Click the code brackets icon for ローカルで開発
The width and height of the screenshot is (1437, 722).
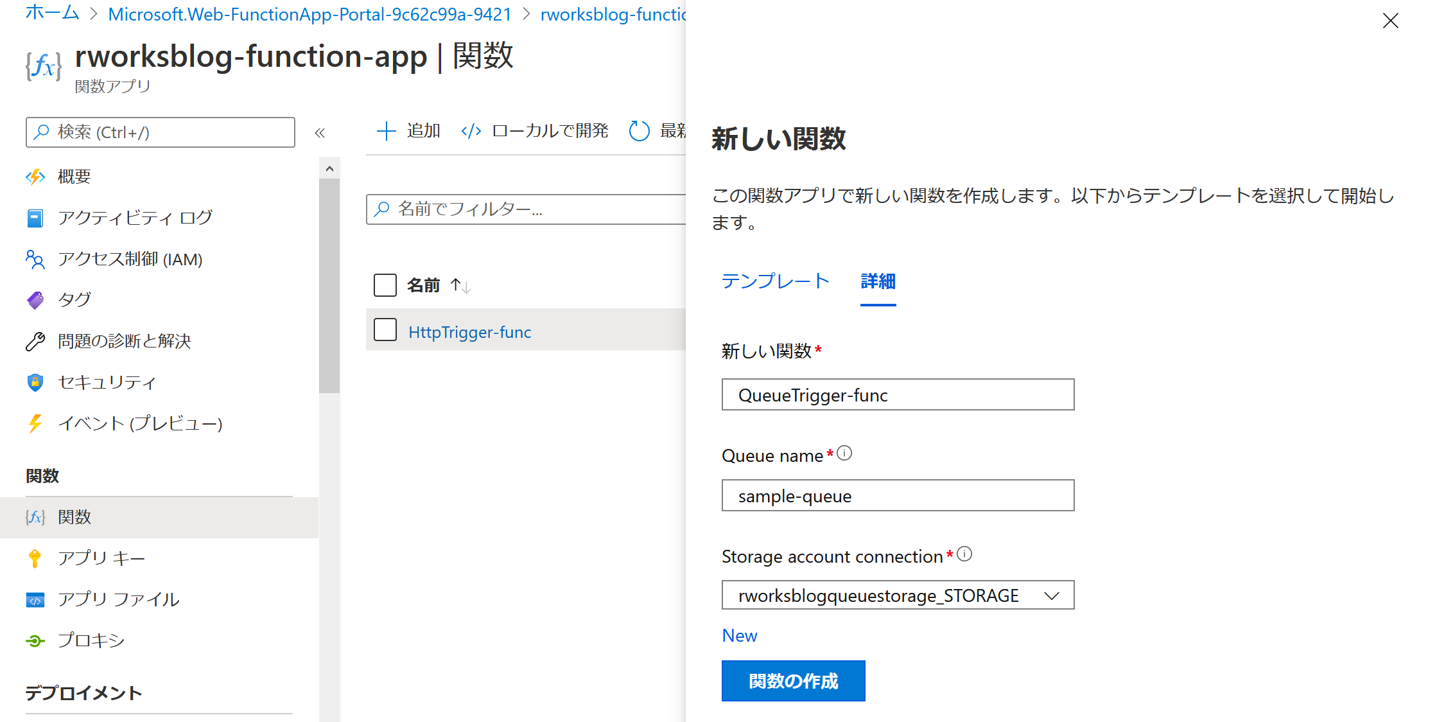471,131
